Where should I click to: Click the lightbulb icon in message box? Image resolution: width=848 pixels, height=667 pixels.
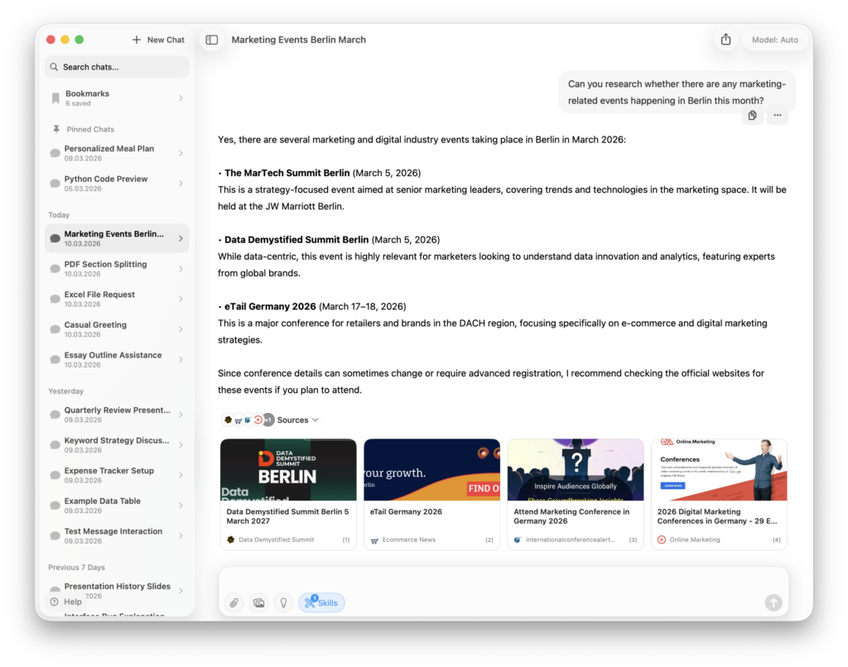pos(283,603)
